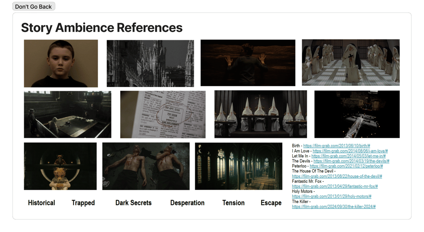Open The Killer 2024 film-grab link
Screen dimensions: 424x232
[334, 207]
